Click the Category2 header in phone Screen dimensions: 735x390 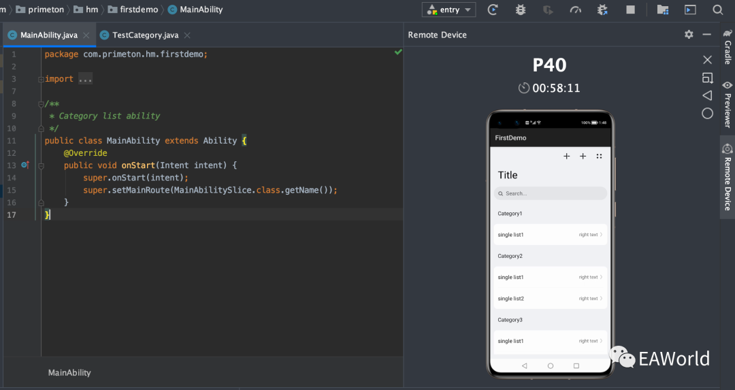(510, 256)
